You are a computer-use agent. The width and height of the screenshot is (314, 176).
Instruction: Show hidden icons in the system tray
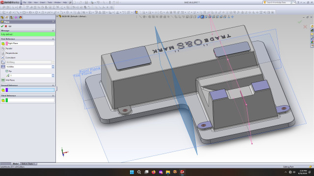[286, 172]
